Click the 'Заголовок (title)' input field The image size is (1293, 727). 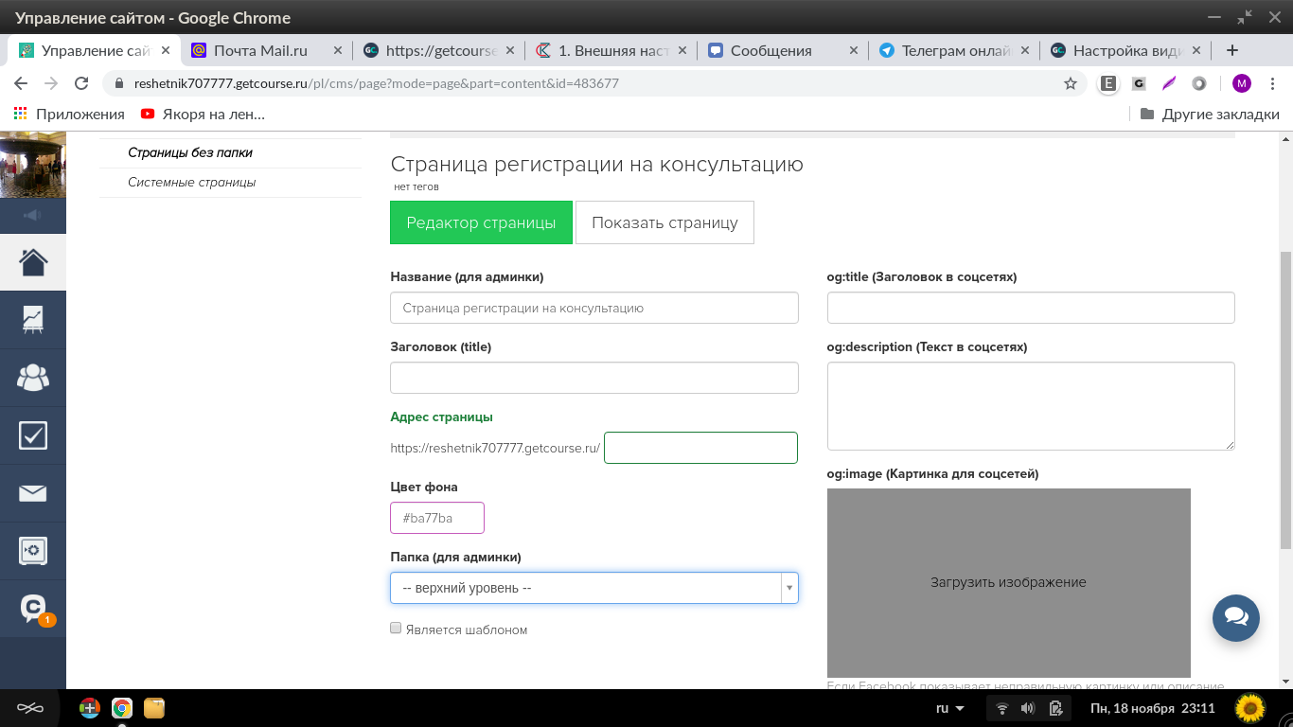point(593,378)
